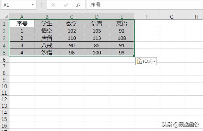Screen dimensions: 203x131
Task: Click cell with name 唐僧
Action: coord(47,38)
